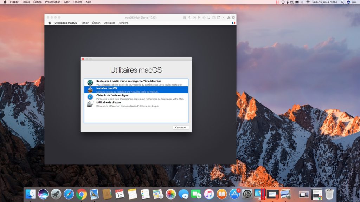Click the Parallels USB device icon

[x=189, y=18]
